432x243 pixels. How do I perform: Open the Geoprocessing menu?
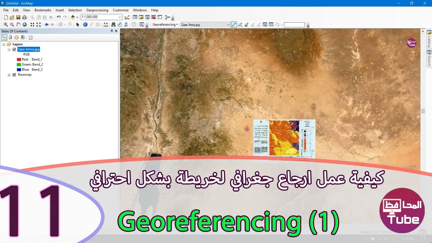[97, 10]
